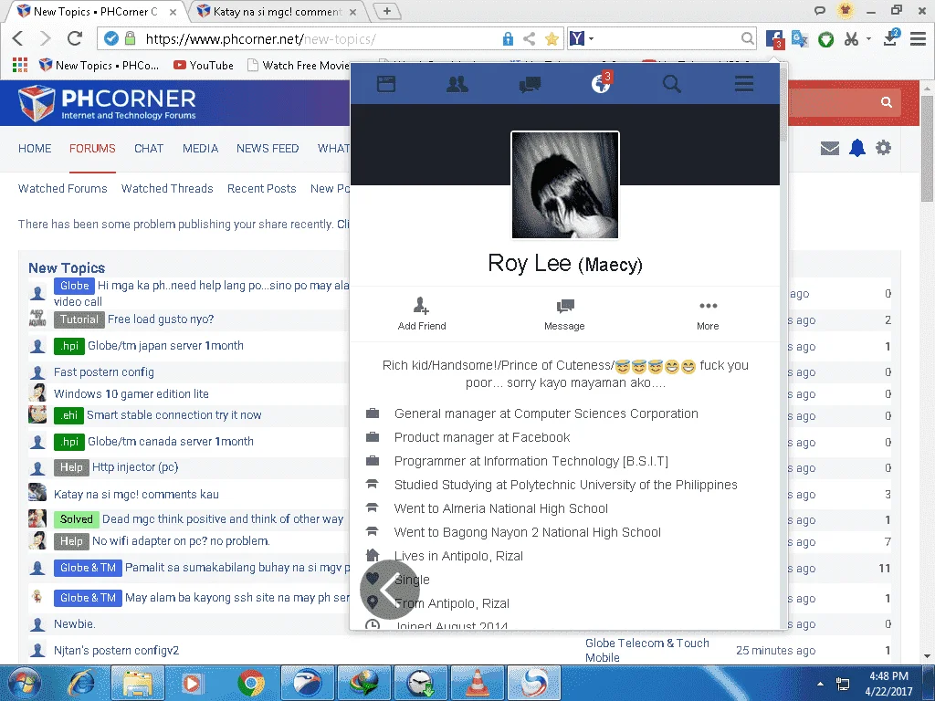Image resolution: width=935 pixels, height=701 pixels.
Task: Click Globe Telecom & Touch Mobile forum link
Action: 647,650
